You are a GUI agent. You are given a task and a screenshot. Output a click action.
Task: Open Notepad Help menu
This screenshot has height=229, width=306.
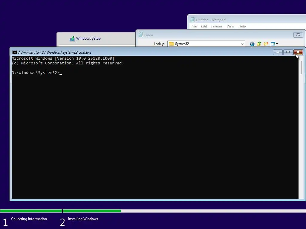coord(242,26)
